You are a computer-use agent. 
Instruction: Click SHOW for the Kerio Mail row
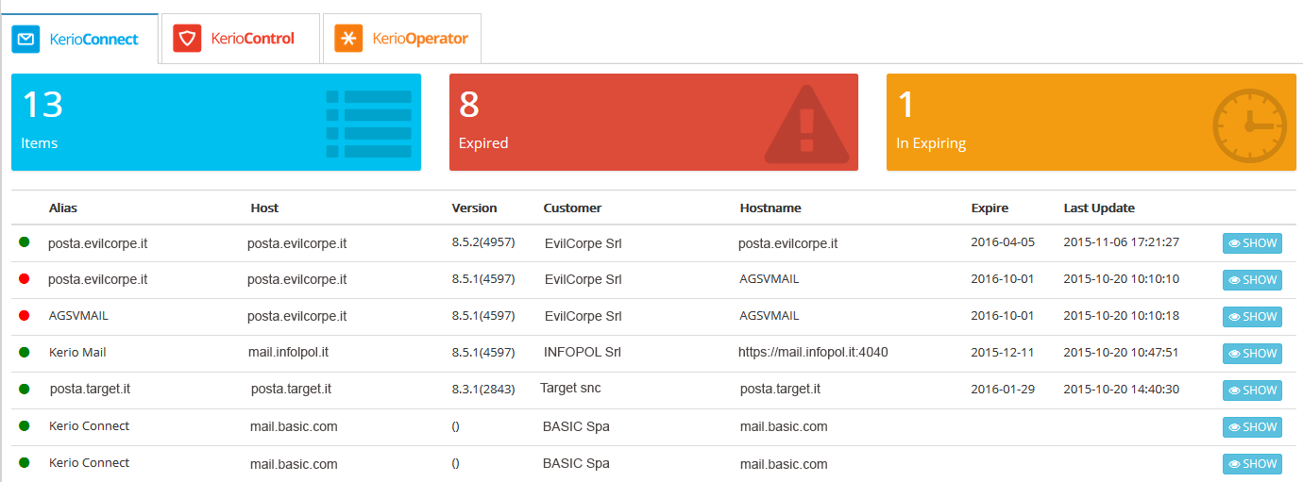pyautogui.click(x=1252, y=354)
